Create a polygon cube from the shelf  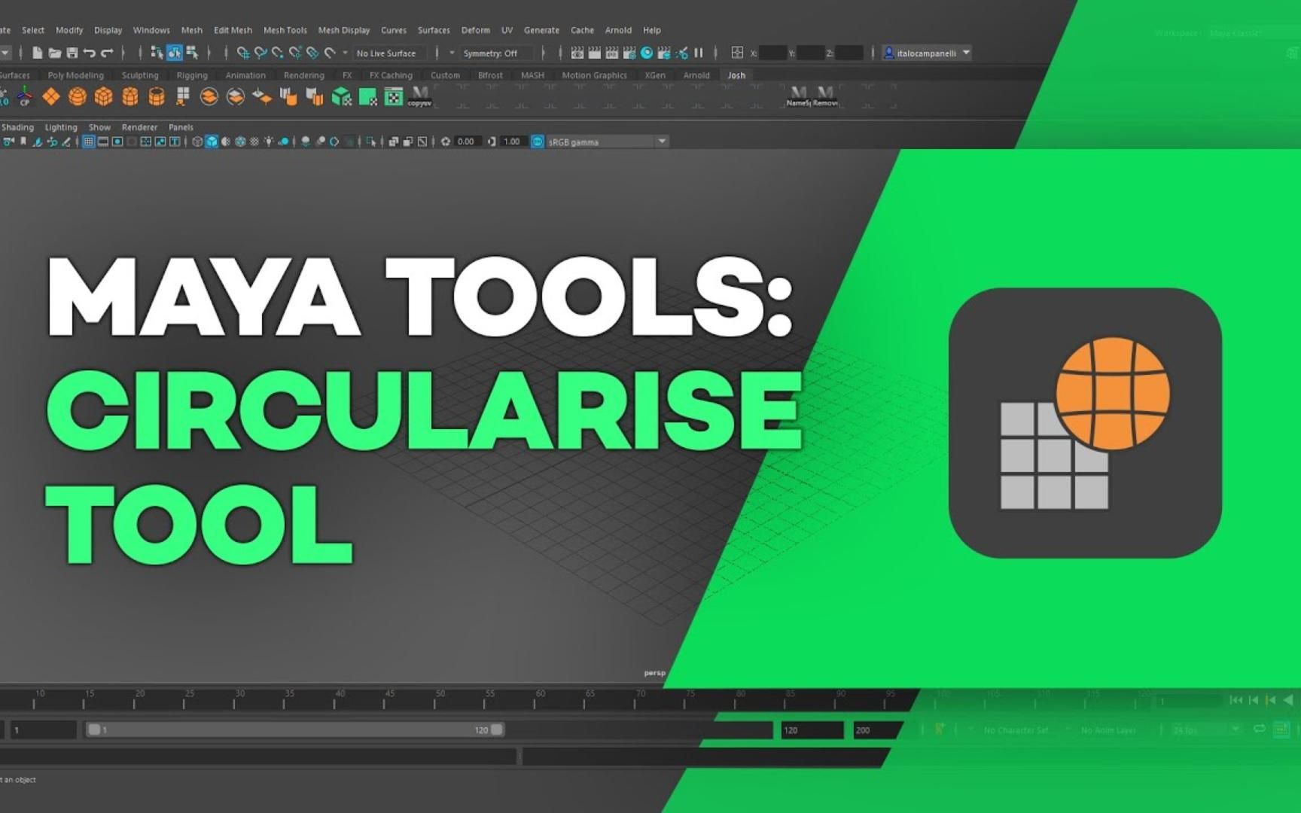click(103, 96)
